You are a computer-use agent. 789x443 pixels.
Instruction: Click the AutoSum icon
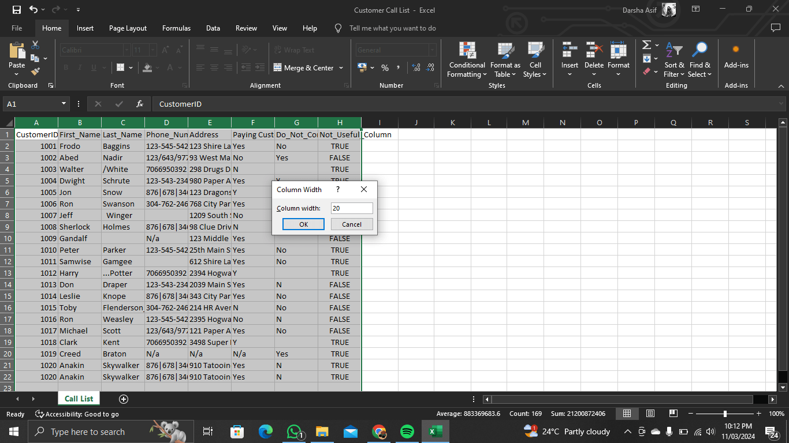point(647,45)
